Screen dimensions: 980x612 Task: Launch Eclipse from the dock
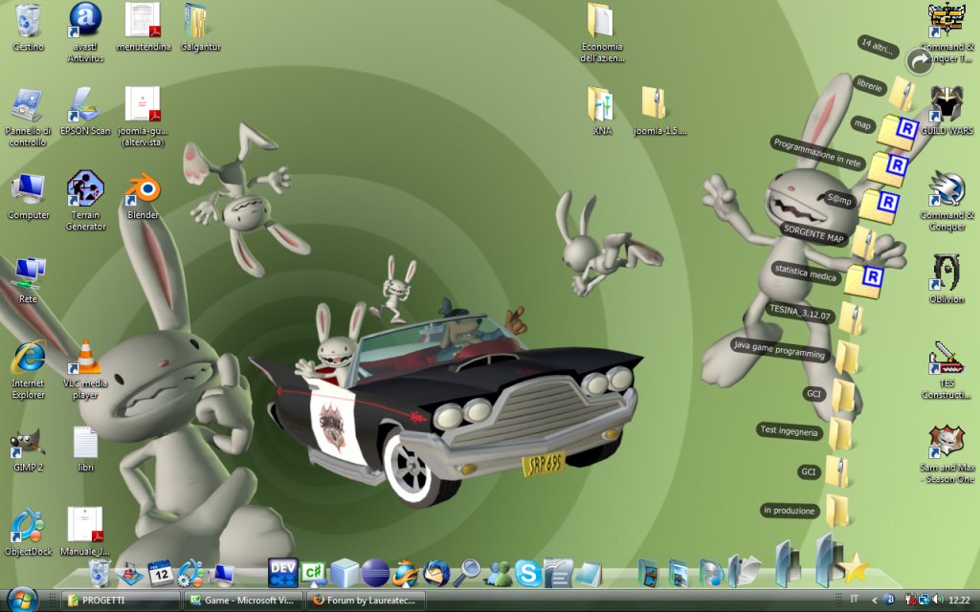[x=375, y=574]
